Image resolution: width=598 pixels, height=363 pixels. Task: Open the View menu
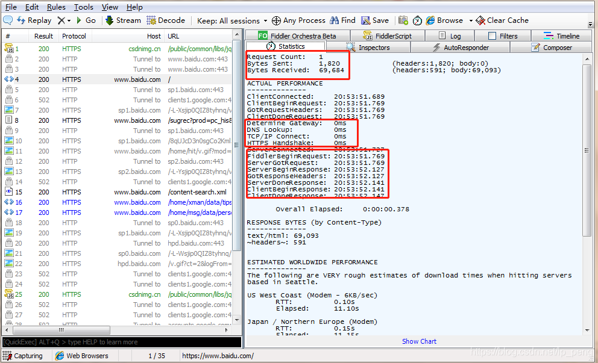(110, 7)
